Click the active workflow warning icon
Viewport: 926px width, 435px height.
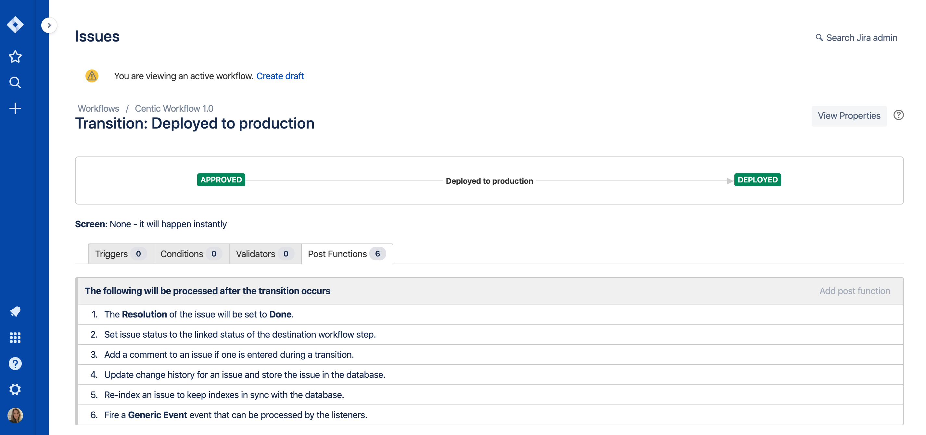pos(92,76)
